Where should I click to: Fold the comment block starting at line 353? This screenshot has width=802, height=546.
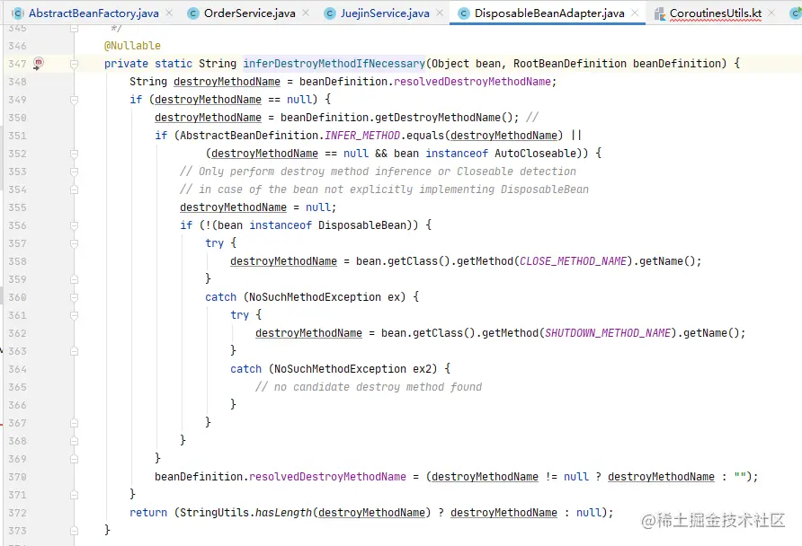74,172
